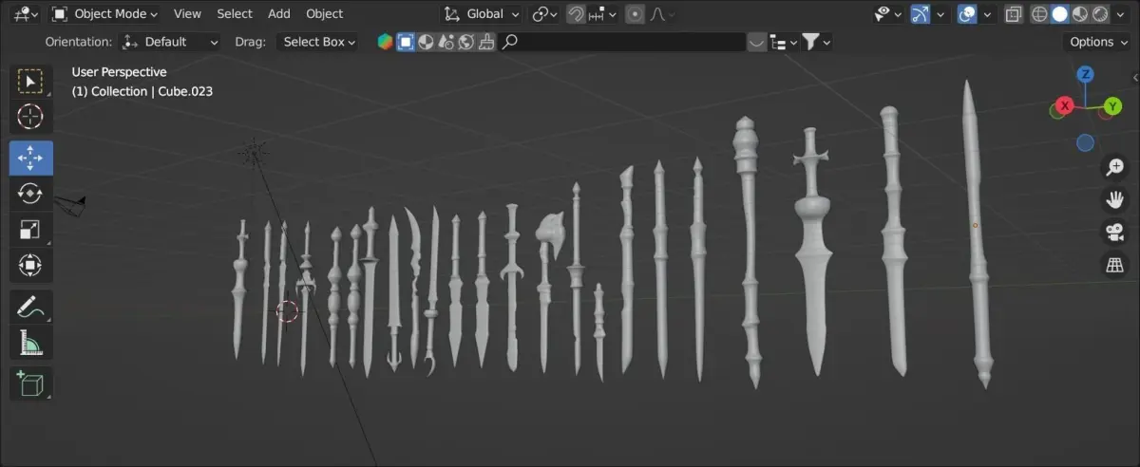Toggle snapping with the magnet icon
This screenshot has height=467, width=1140.
pyautogui.click(x=576, y=14)
